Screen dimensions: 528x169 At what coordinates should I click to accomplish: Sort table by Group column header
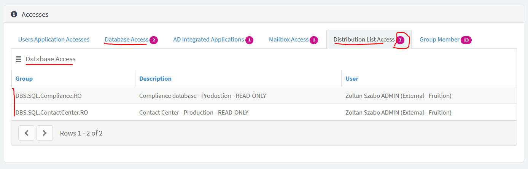[24, 78]
